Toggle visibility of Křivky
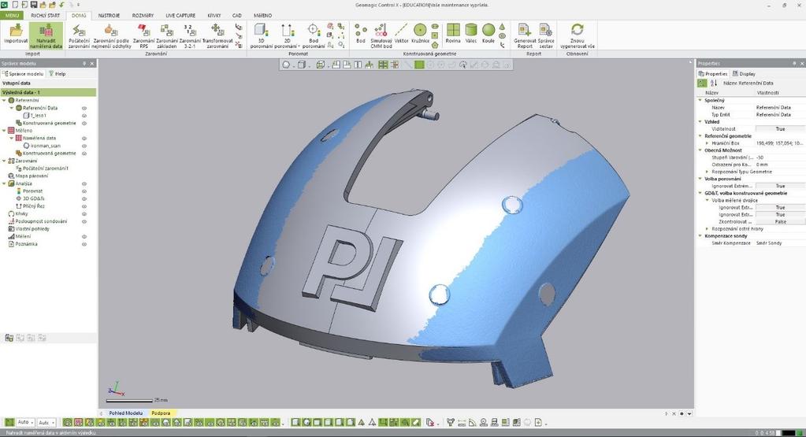806x437 pixels. [84, 213]
